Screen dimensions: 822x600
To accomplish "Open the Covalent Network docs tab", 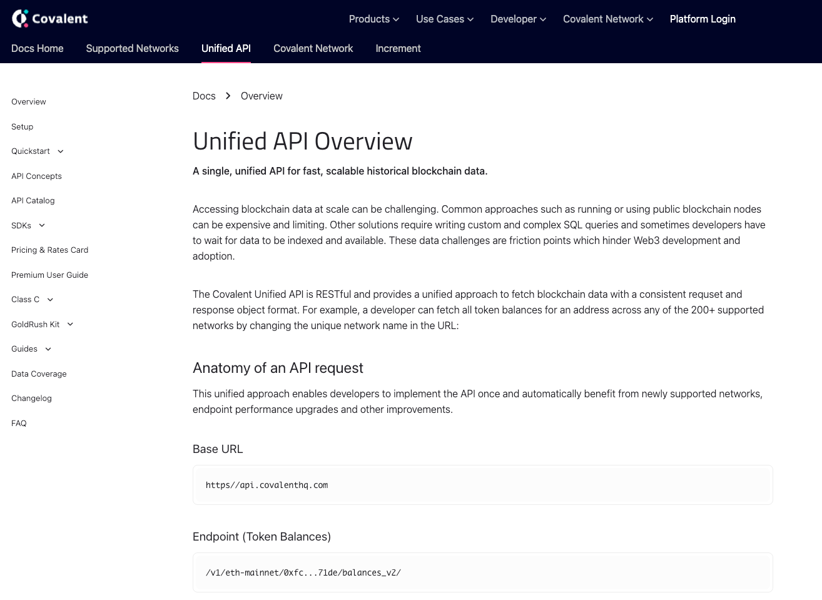I will 313,48.
